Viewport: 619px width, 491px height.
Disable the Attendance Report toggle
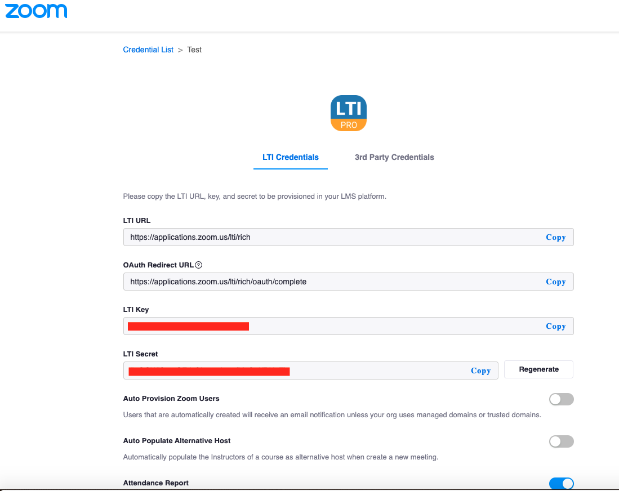point(562,484)
